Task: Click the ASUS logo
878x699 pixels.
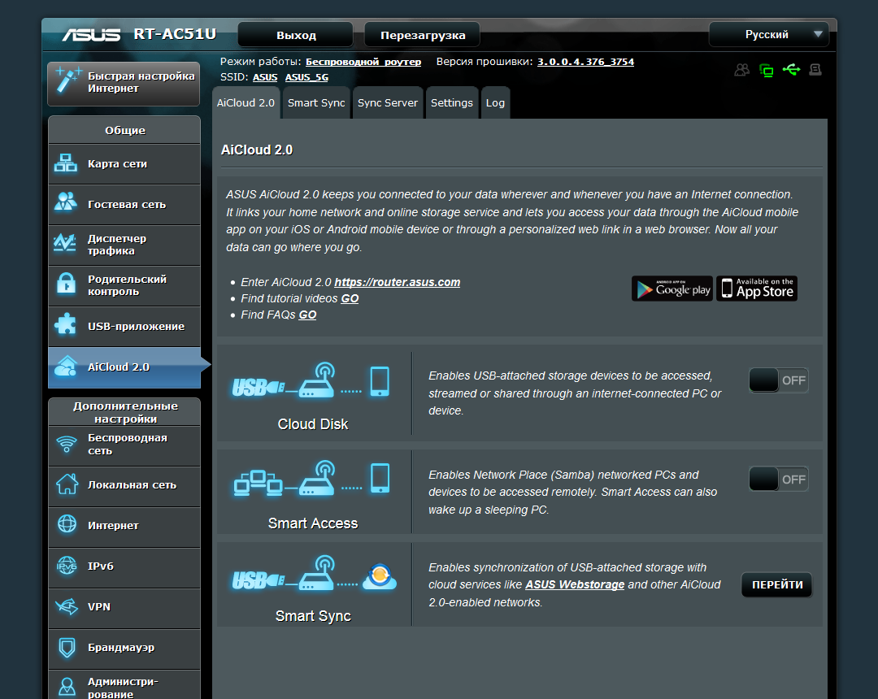Action: click(x=91, y=35)
